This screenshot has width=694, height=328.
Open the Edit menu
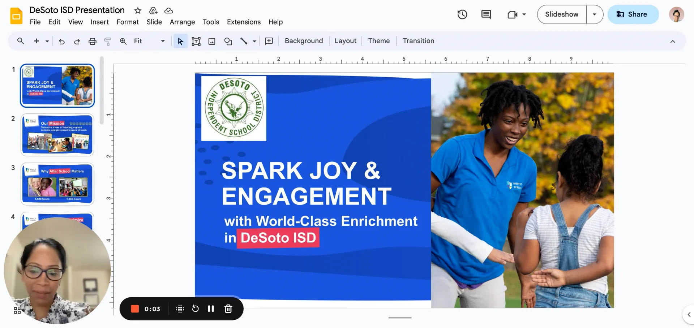pyautogui.click(x=54, y=22)
